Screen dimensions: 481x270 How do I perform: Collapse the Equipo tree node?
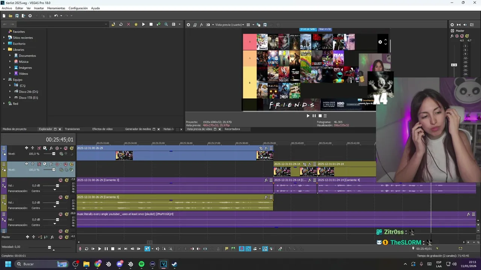pyautogui.click(x=5, y=79)
